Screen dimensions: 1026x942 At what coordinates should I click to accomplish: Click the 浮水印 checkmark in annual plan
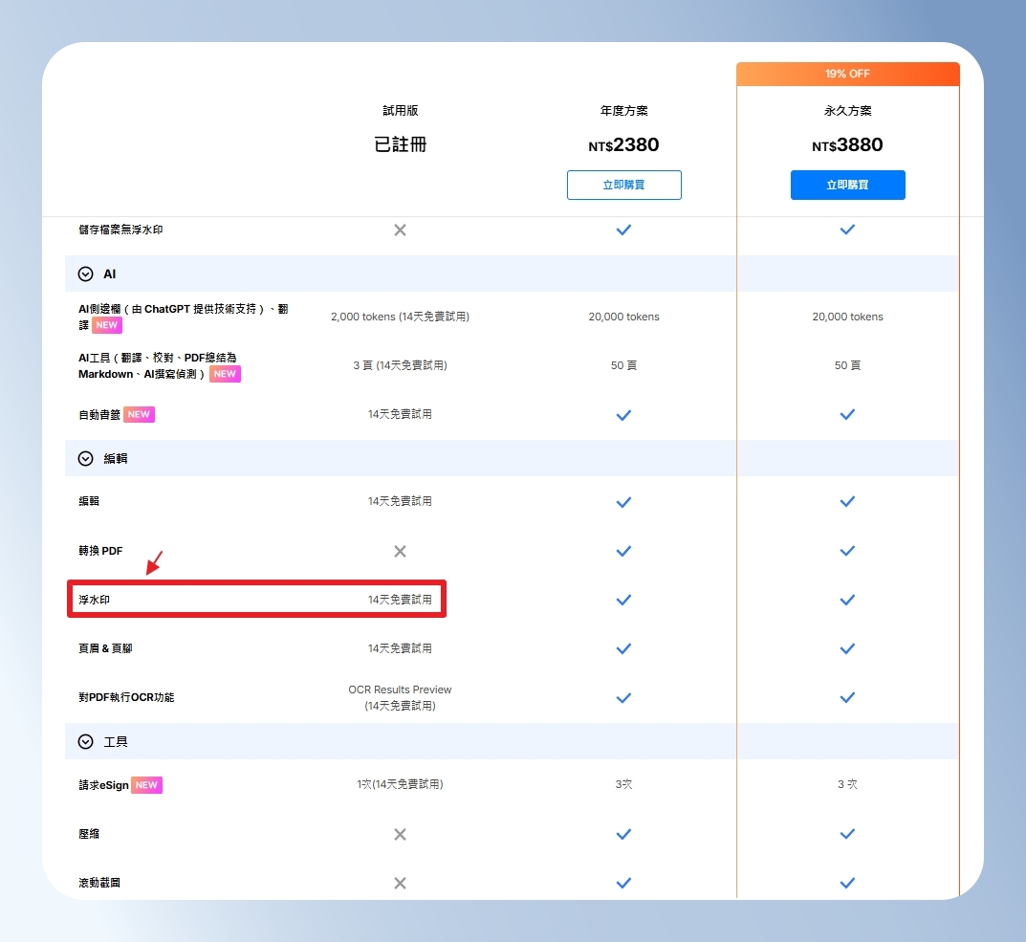point(623,600)
